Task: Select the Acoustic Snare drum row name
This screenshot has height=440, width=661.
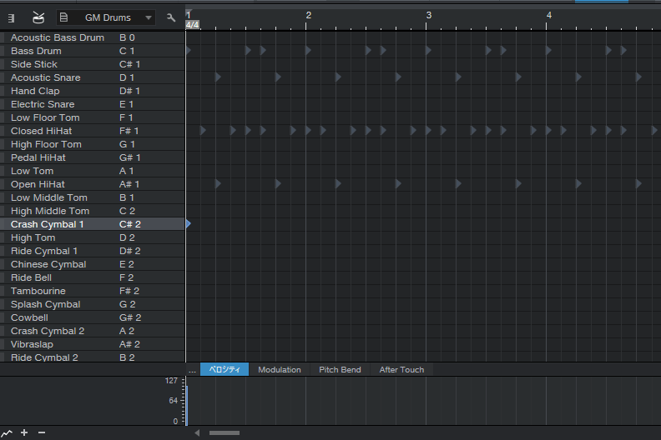Action: (46, 77)
